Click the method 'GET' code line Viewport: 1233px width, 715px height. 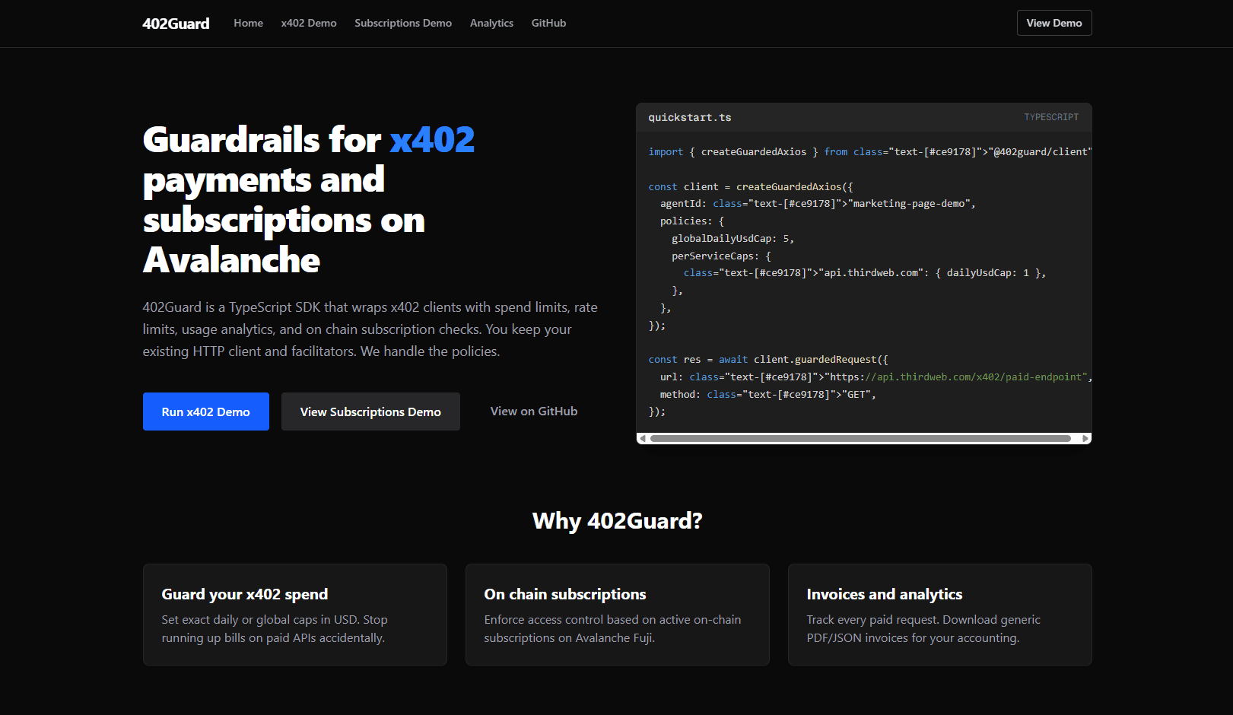click(768, 394)
